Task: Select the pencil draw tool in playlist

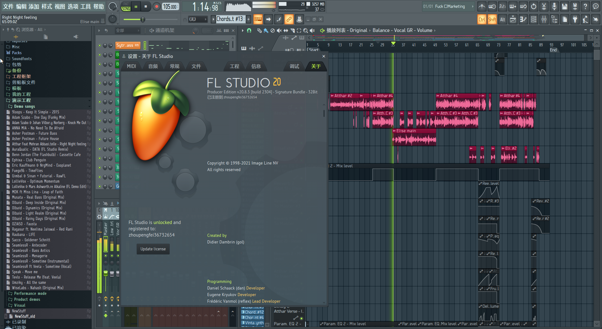Action: pyautogui.click(x=259, y=30)
